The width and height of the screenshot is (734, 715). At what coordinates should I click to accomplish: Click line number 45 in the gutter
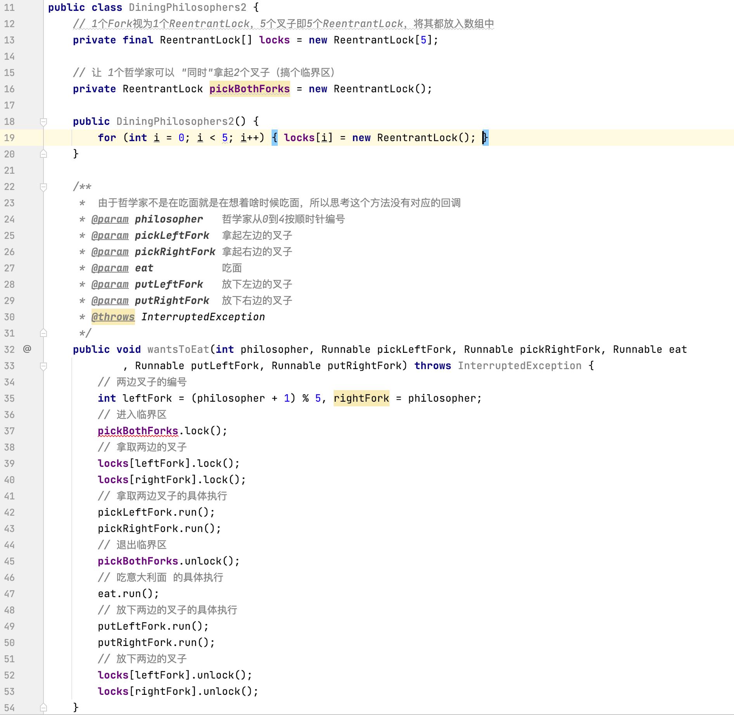(x=9, y=561)
